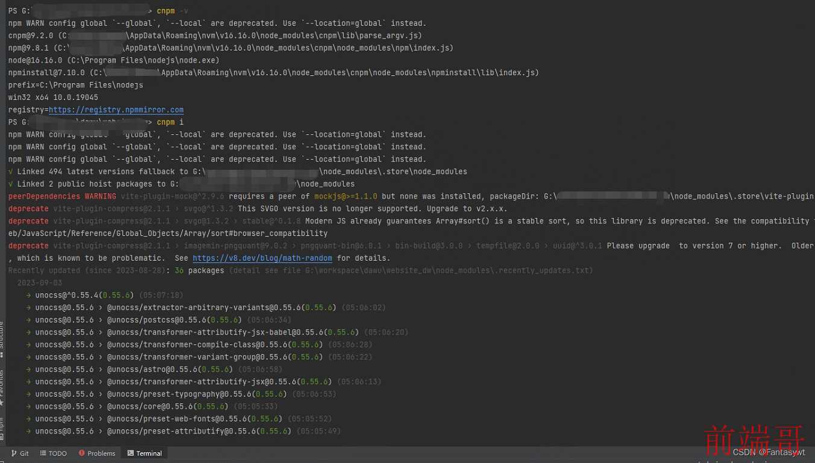Click 'Linked 494 latest versions' line
Viewport: 815px width, 463px height.
pos(238,172)
